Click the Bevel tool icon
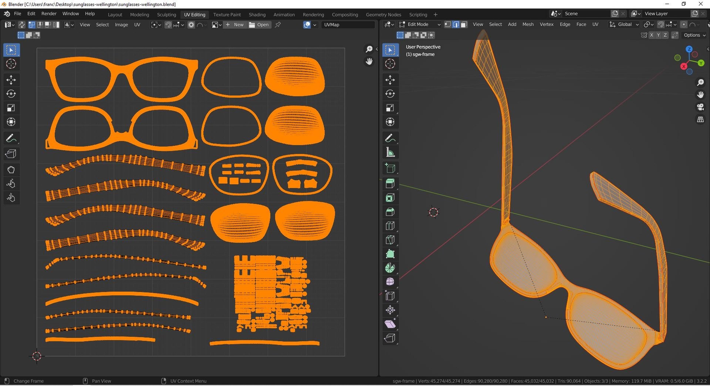710x386 pixels. tap(390, 212)
